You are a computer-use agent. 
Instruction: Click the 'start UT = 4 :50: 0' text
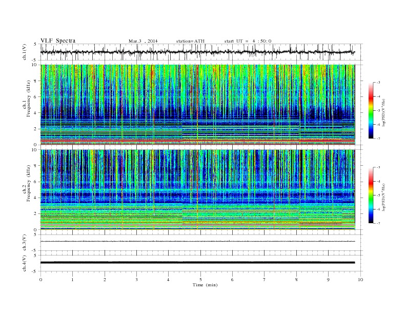pyautogui.click(x=248, y=41)
